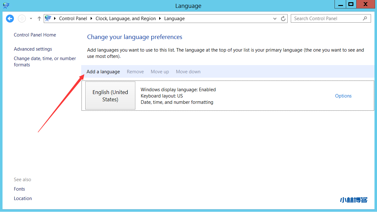Viewport: 377px width, 212px height.
Task: Click Add a language
Action: tap(103, 72)
